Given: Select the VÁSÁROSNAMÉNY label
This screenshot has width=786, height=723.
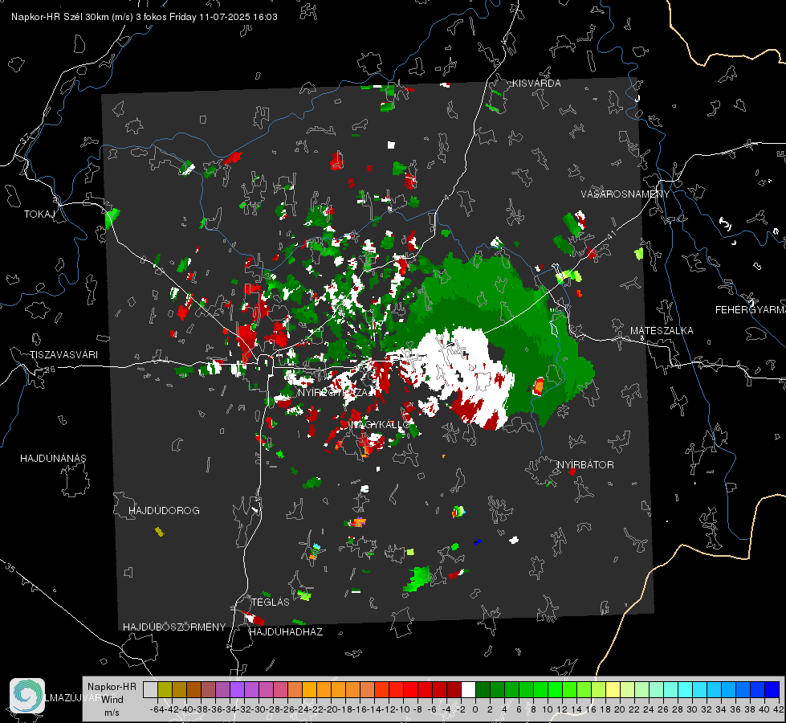Looking at the screenshot, I should (x=625, y=194).
